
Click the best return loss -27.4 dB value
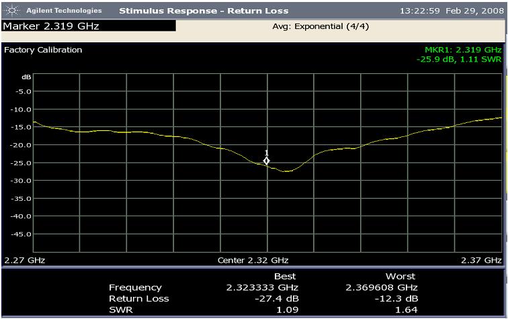click(x=276, y=299)
